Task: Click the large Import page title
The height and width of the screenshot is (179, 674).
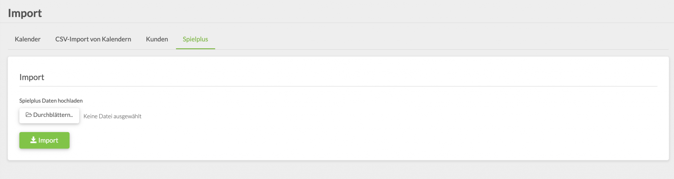Action: (25, 13)
